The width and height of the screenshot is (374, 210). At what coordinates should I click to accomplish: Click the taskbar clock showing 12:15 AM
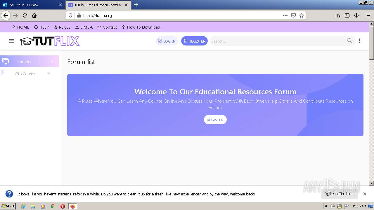coord(359,206)
